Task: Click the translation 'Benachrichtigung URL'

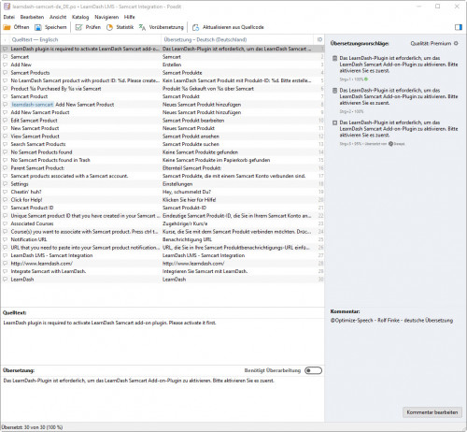Action: pyautogui.click(x=187, y=239)
